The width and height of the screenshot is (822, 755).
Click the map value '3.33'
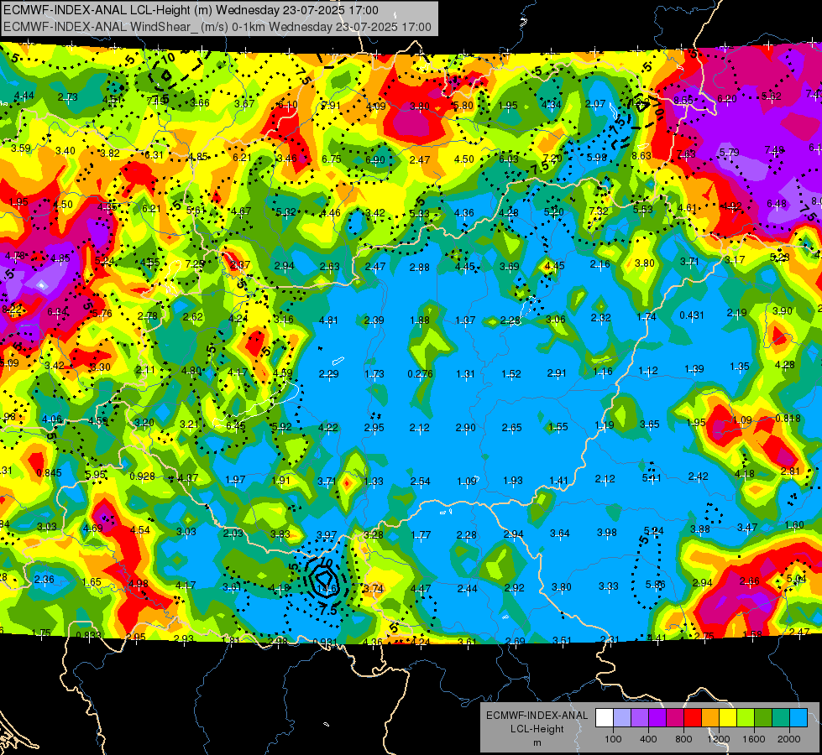[608, 586]
